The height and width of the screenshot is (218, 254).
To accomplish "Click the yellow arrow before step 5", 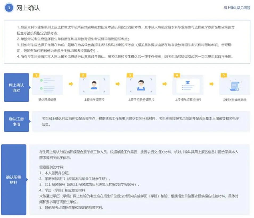I will 212,84.
